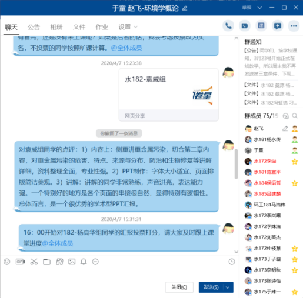Open the 作业 tab
The image size is (303, 298).
(x=102, y=27)
